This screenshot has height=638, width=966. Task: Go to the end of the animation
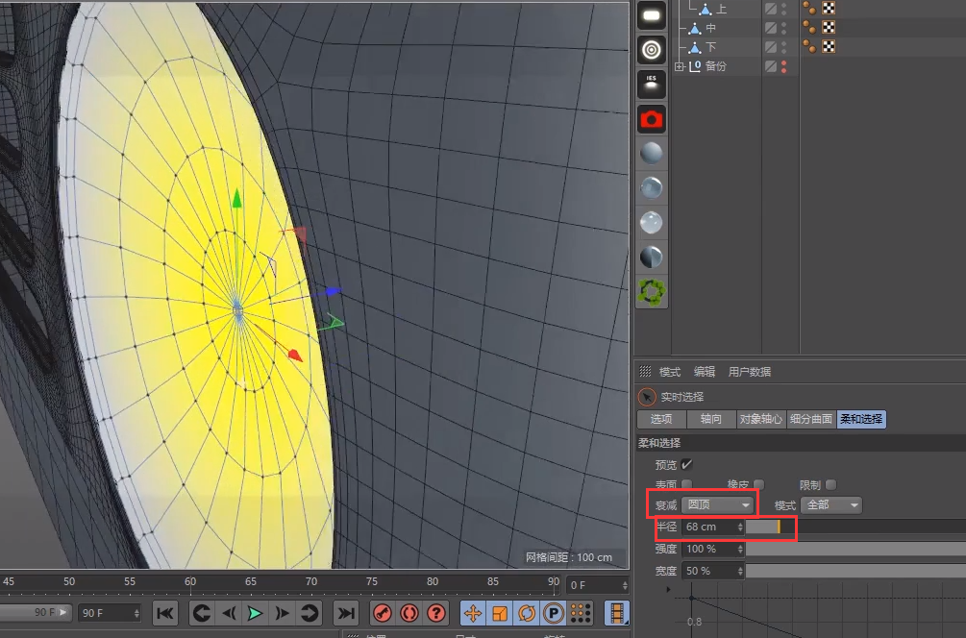tap(346, 613)
